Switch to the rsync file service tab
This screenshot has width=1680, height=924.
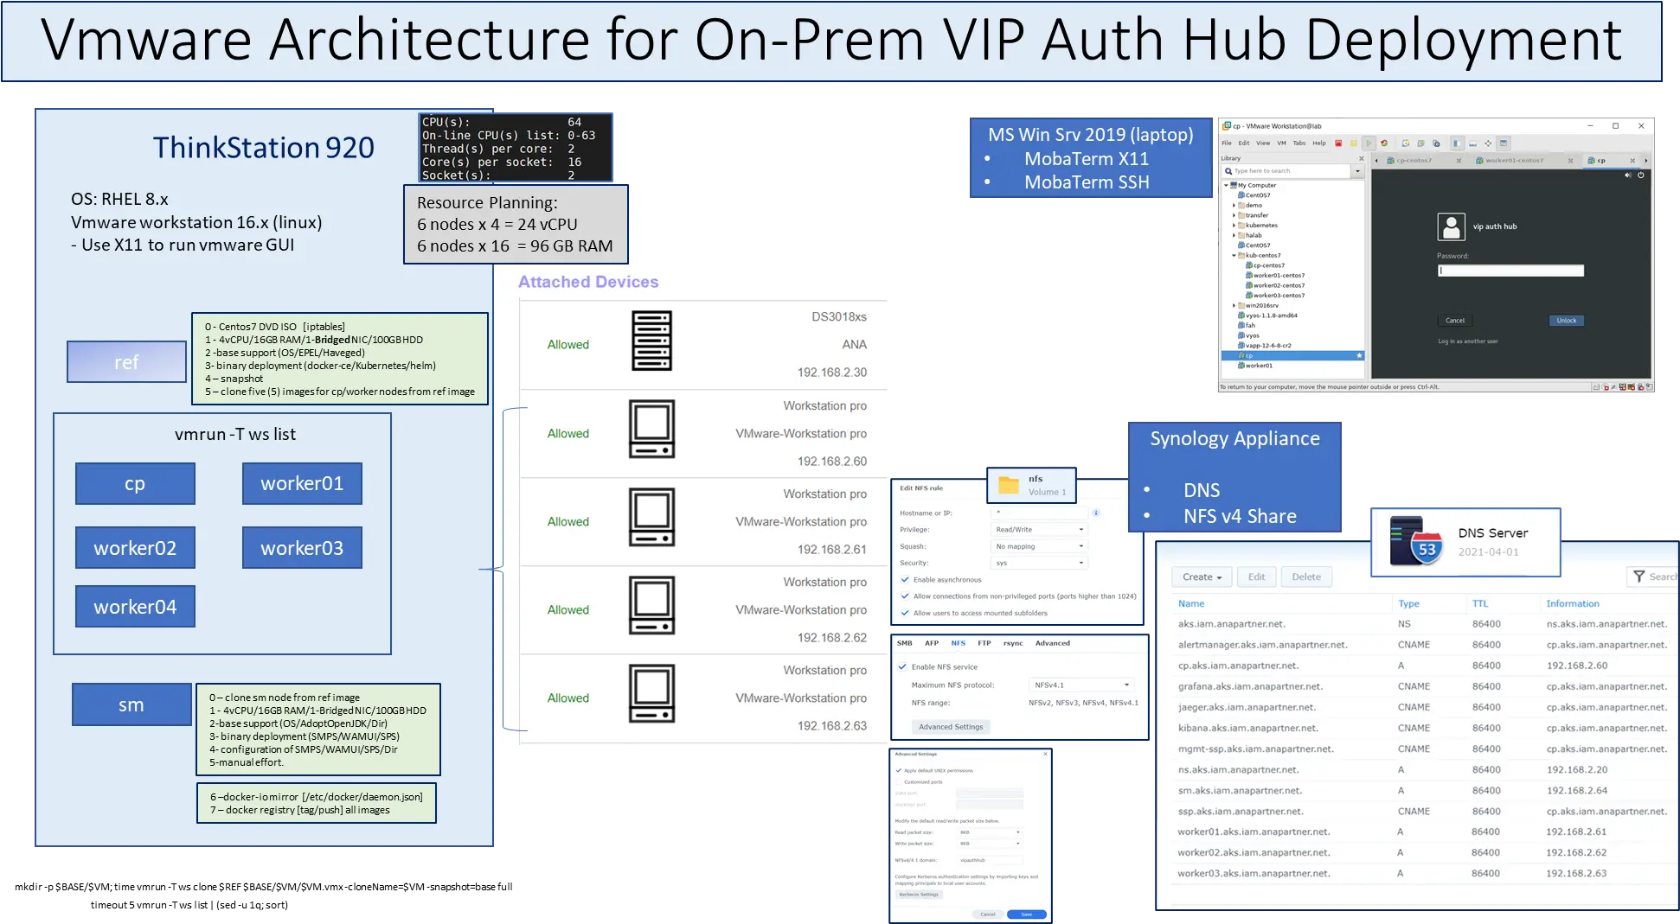point(1013,643)
